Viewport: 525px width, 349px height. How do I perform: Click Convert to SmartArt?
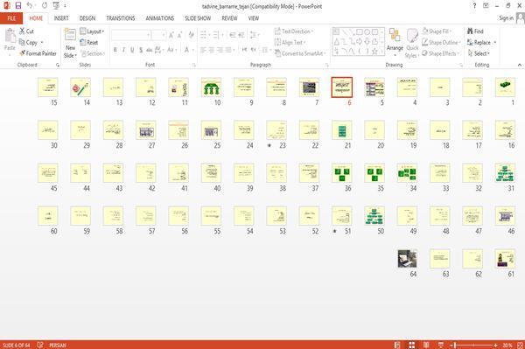click(300, 53)
